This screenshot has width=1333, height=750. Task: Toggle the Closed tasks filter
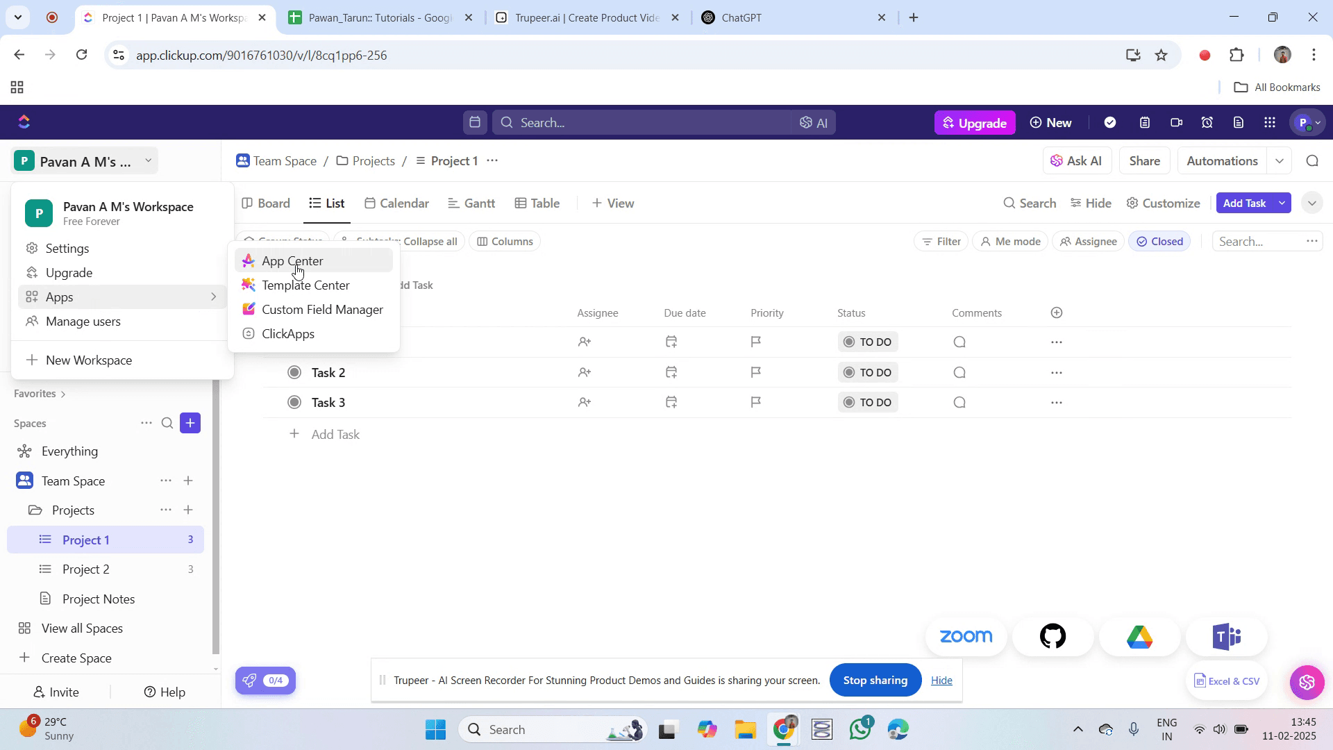tap(1159, 242)
